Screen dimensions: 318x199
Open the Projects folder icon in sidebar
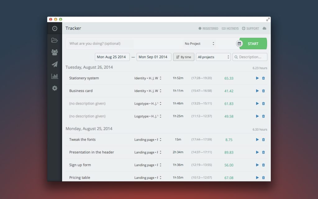click(55, 40)
